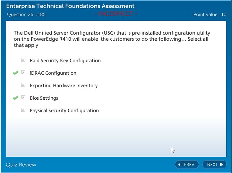This screenshot has height=173, width=232.
Task: Uncheck the Physical Security Configuration checkbox
Action: 23,110
